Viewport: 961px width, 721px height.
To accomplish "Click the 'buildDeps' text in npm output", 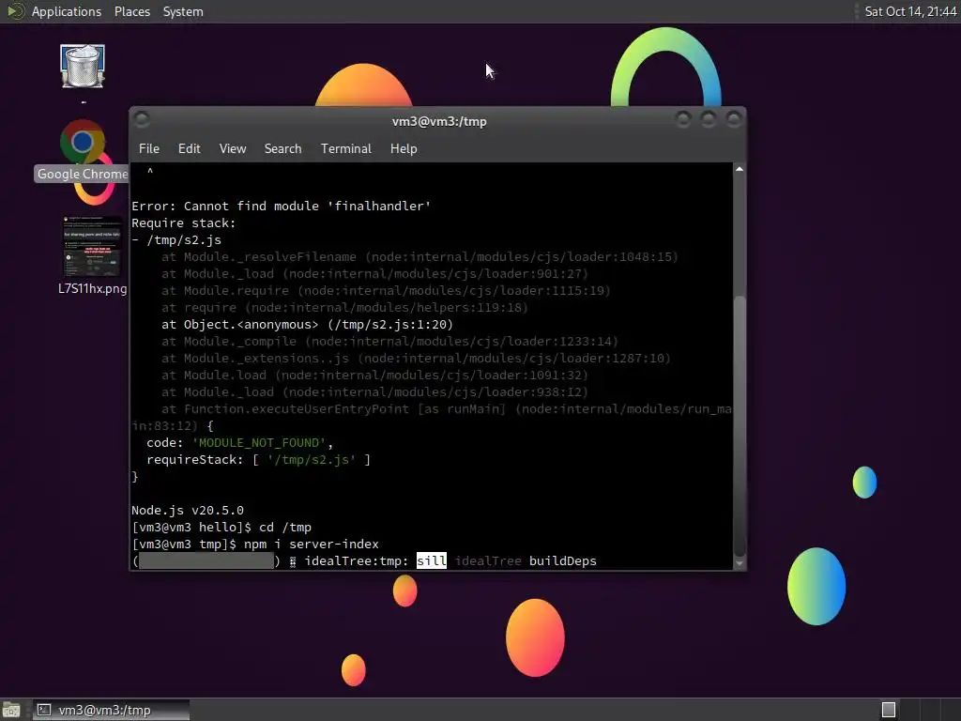I will click(563, 561).
